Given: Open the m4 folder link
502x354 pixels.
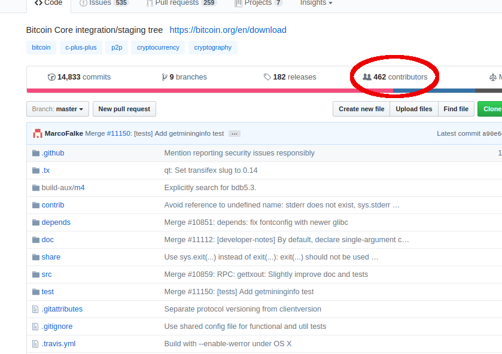Looking at the screenshot, I should coord(80,188).
